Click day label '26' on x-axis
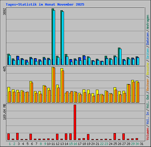151x147 pixels. [119, 144]
